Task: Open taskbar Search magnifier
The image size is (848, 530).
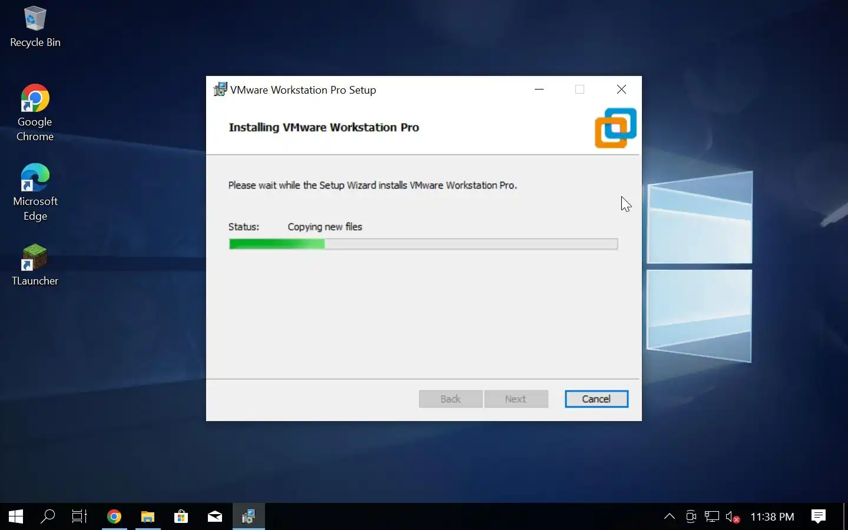Action: click(x=48, y=516)
